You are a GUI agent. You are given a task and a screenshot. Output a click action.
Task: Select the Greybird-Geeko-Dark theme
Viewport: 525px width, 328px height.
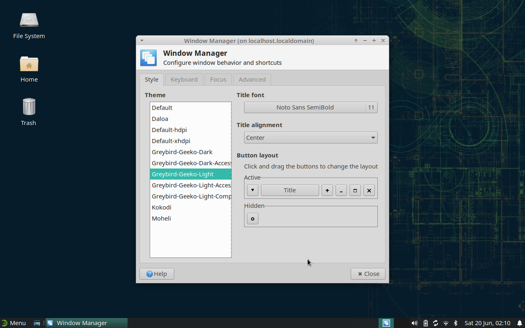tap(182, 152)
